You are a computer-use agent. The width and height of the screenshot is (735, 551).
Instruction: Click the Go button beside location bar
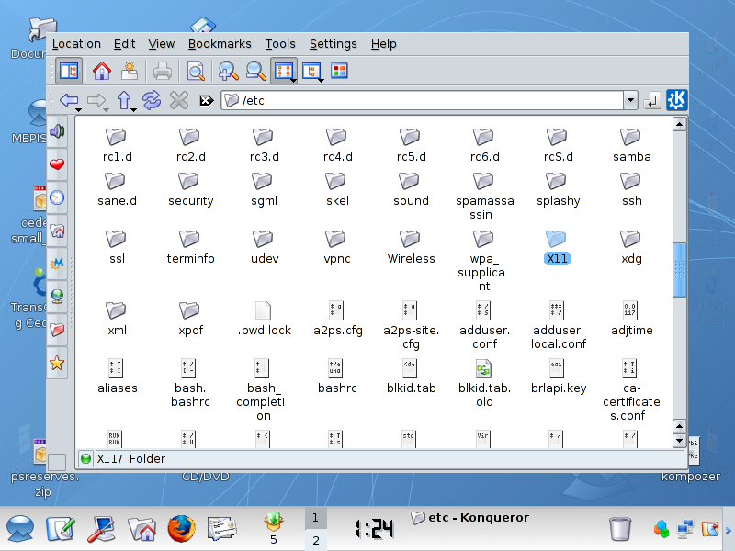click(x=651, y=100)
